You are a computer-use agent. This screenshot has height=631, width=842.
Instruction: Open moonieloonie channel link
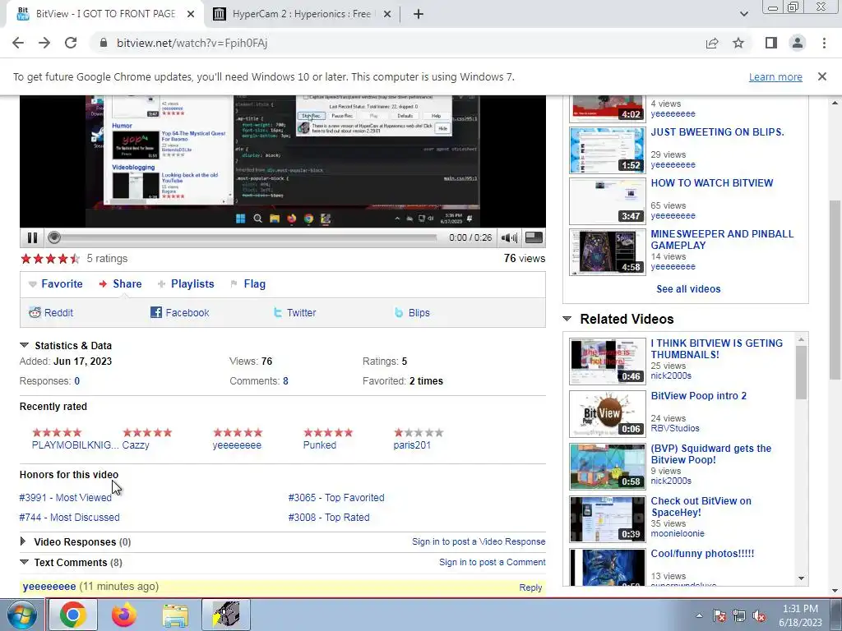click(678, 533)
